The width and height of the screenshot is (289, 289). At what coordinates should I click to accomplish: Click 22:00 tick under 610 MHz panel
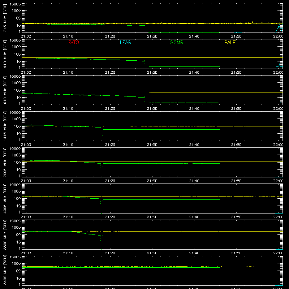278,109
